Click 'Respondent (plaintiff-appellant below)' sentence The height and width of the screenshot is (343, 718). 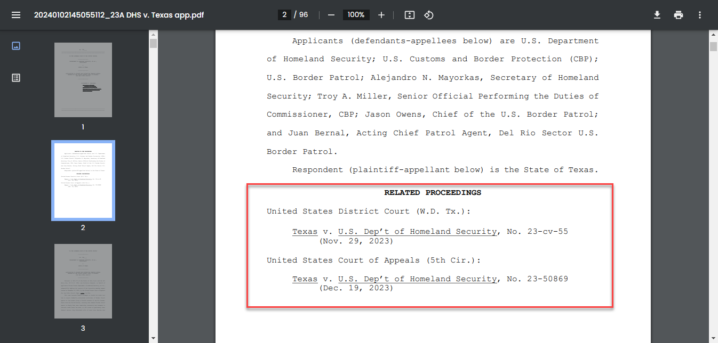(445, 170)
